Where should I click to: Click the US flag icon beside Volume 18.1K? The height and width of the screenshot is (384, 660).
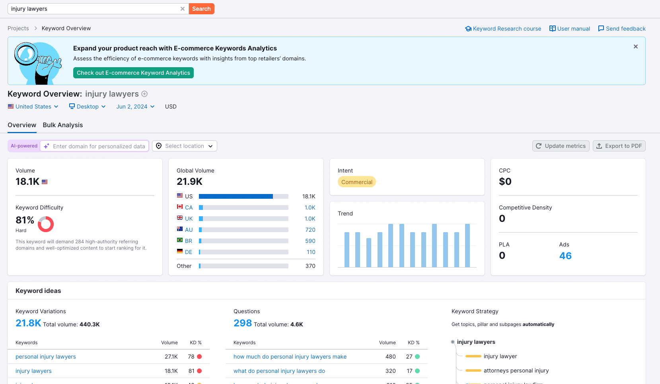(45, 182)
